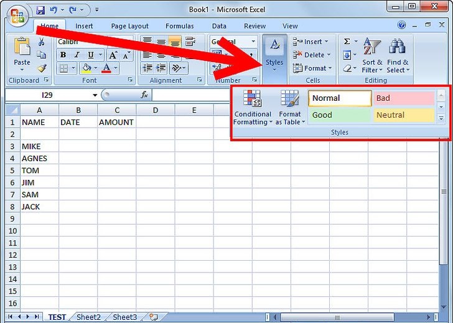
Task: Save the workbook from Quick Access toolbar
Action: click(40, 10)
